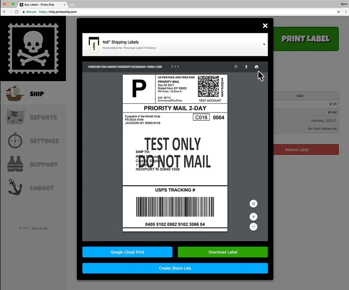Open the Ship section in sidebar
349x290 pixels.
click(33, 93)
